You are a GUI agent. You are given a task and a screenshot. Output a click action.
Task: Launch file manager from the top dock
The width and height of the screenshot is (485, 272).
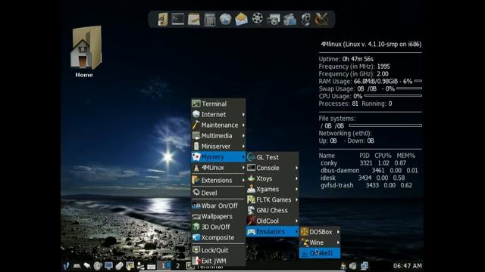pyautogui.click(x=162, y=19)
